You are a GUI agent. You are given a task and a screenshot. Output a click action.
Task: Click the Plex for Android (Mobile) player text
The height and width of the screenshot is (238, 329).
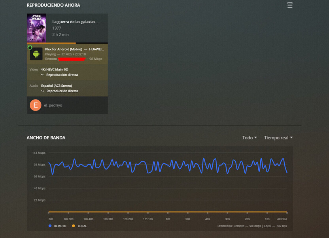[x=64, y=49]
